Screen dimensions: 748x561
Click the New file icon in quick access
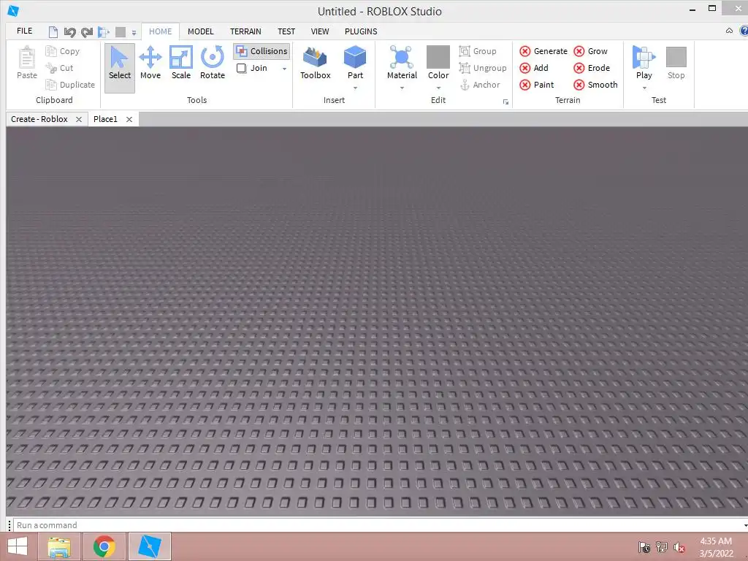(53, 32)
